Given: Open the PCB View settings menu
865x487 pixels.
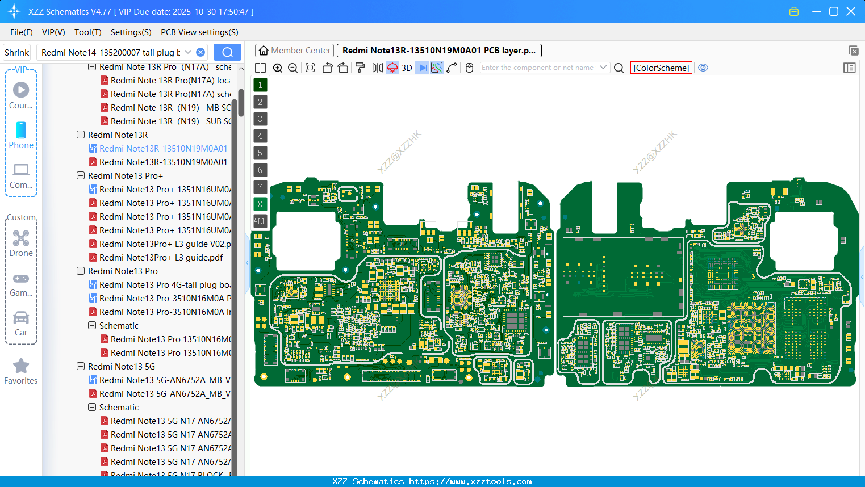Looking at the screenshot, I should pos(199,32).
